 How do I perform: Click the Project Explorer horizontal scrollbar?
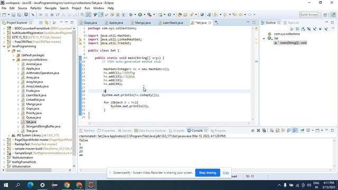(28, 170)
